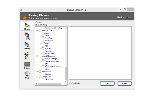Click the empty results output pane

(x=100, y=53)
